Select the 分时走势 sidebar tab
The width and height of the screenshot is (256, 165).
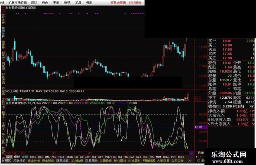tap(3, 19)
